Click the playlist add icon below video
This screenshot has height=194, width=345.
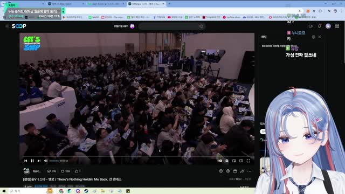pos(228,171)
